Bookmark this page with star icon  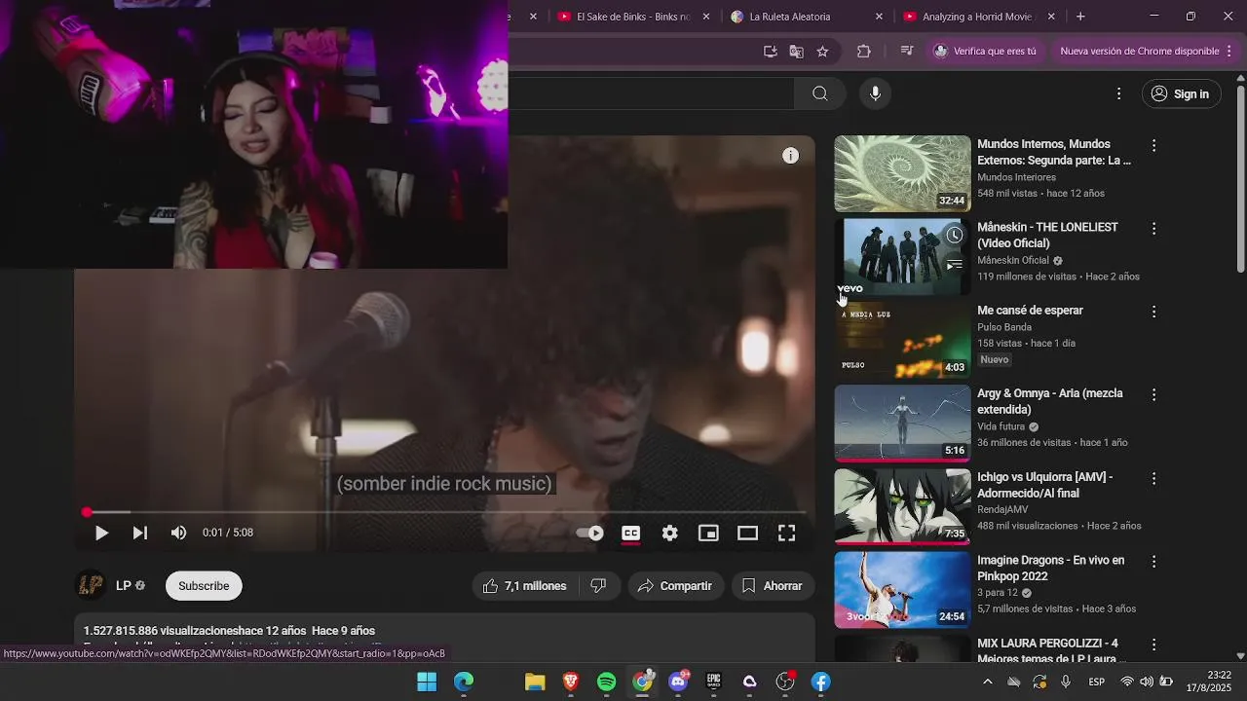point(822,52)
